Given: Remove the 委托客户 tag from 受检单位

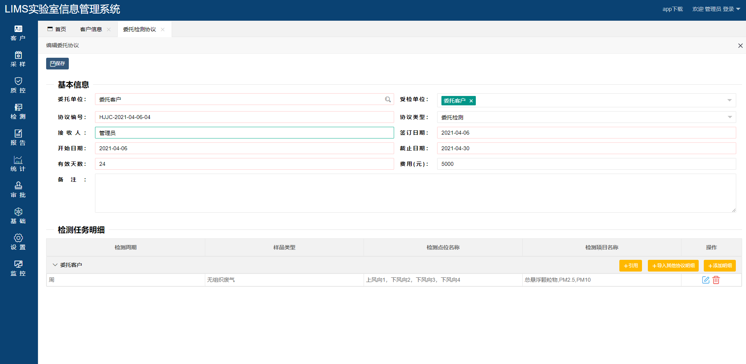Looking at the screenshot, I should tap(471, 101).
